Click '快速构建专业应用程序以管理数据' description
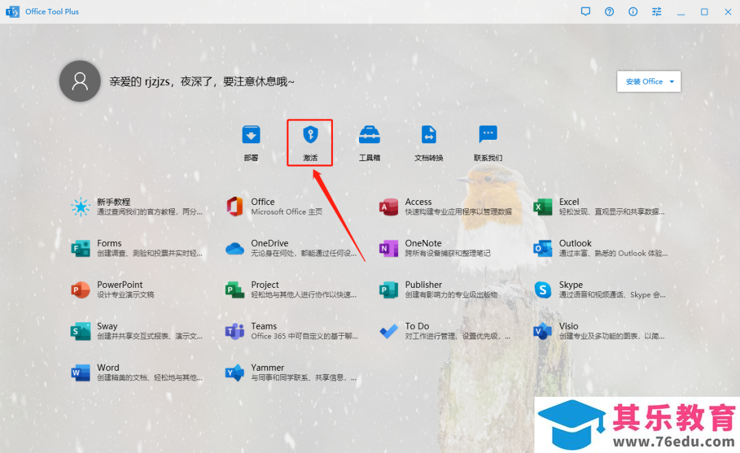Viewport: 740px width, 453px height. coord(458,212)
